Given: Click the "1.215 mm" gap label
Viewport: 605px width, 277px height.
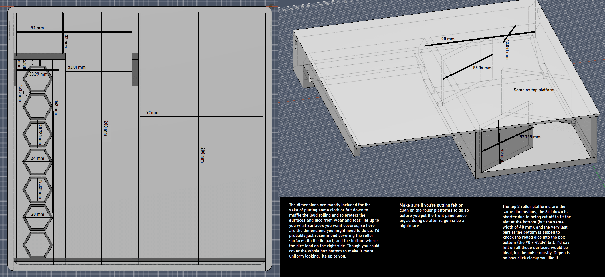Looking at the screenshot, I should 20,94.
